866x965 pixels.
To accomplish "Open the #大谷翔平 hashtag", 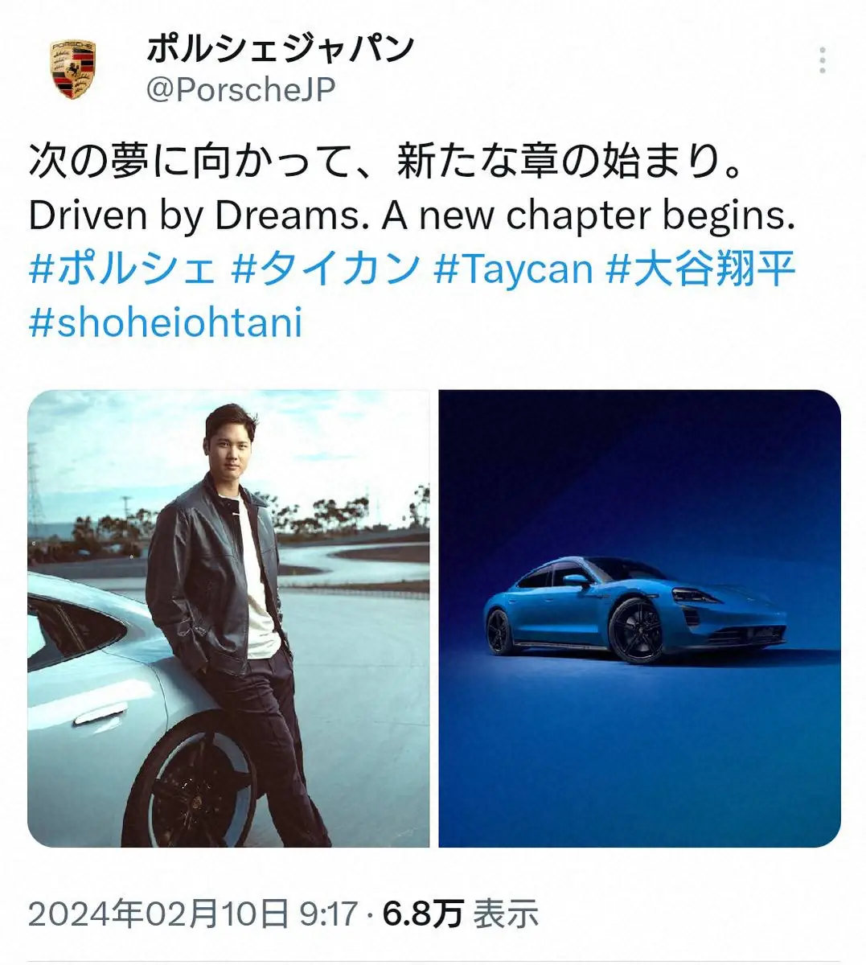I will point(700,269).
